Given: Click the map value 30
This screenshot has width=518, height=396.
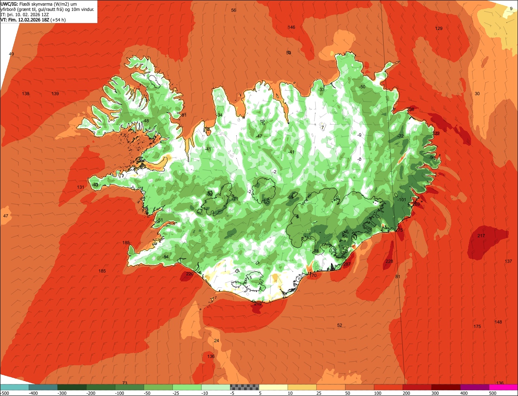Looking at the screenshot, I should pos(477,94).
